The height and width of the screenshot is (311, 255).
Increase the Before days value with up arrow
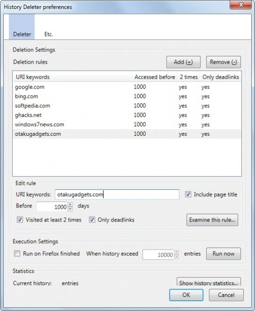click(x=70, y=205)
